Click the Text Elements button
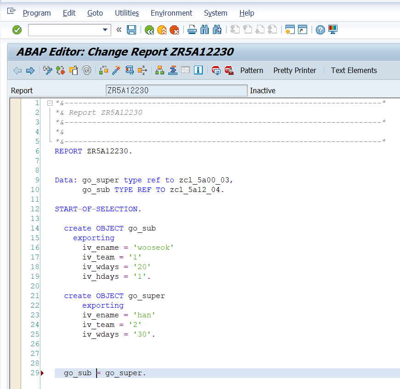The image size is (400, 389). (x=354, y=70)
